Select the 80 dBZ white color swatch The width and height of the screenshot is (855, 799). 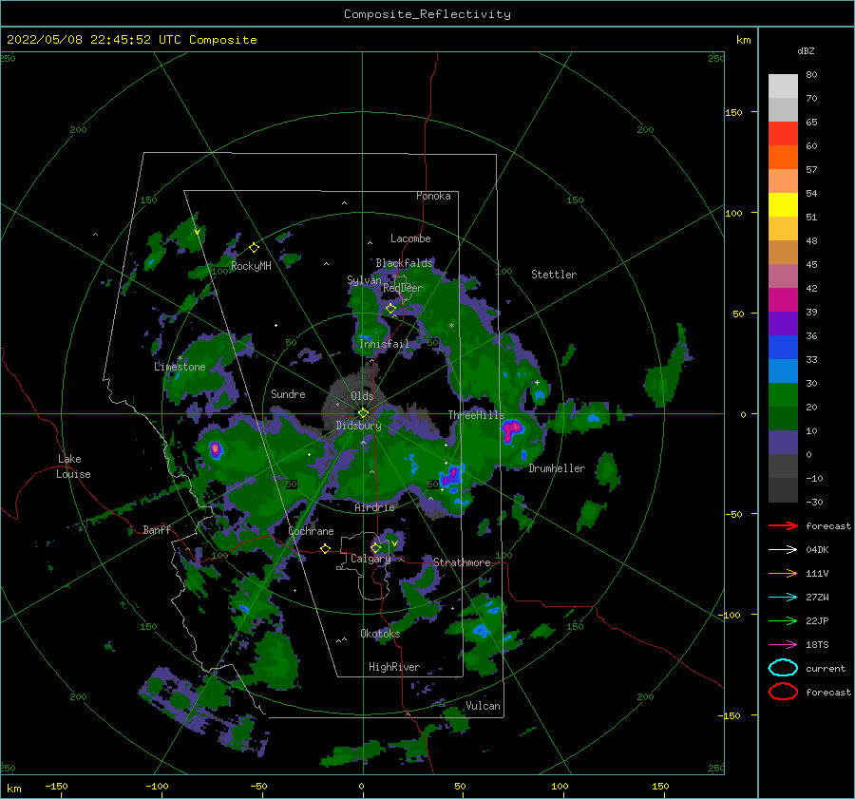click(783, 86)
